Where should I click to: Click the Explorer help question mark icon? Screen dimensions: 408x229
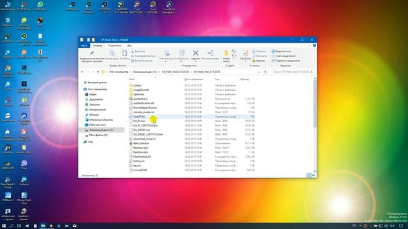click(x=314, y=45)
